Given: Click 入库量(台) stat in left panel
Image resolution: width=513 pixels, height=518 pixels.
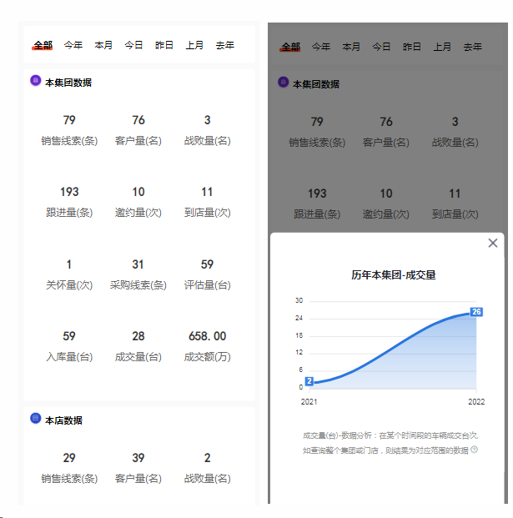Looking at the screenshot, I should [69, 346].
